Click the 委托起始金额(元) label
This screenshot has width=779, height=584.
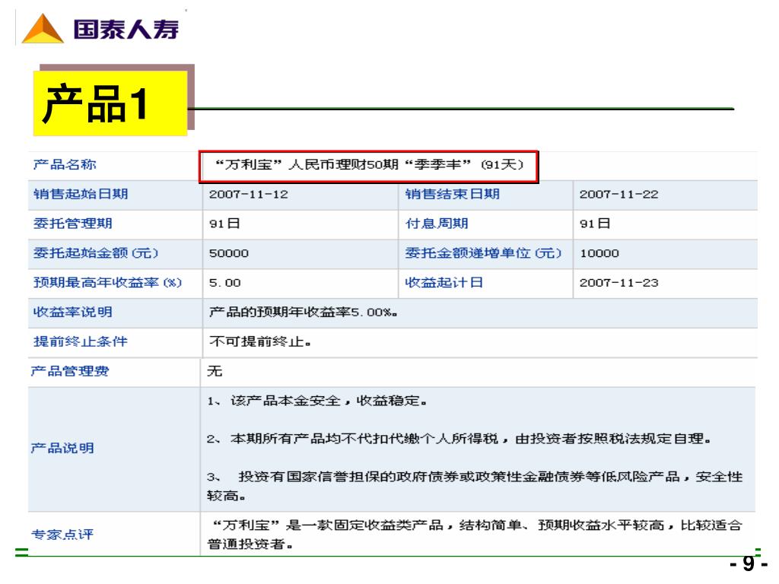pyautogui.click(x=95, y=252)
